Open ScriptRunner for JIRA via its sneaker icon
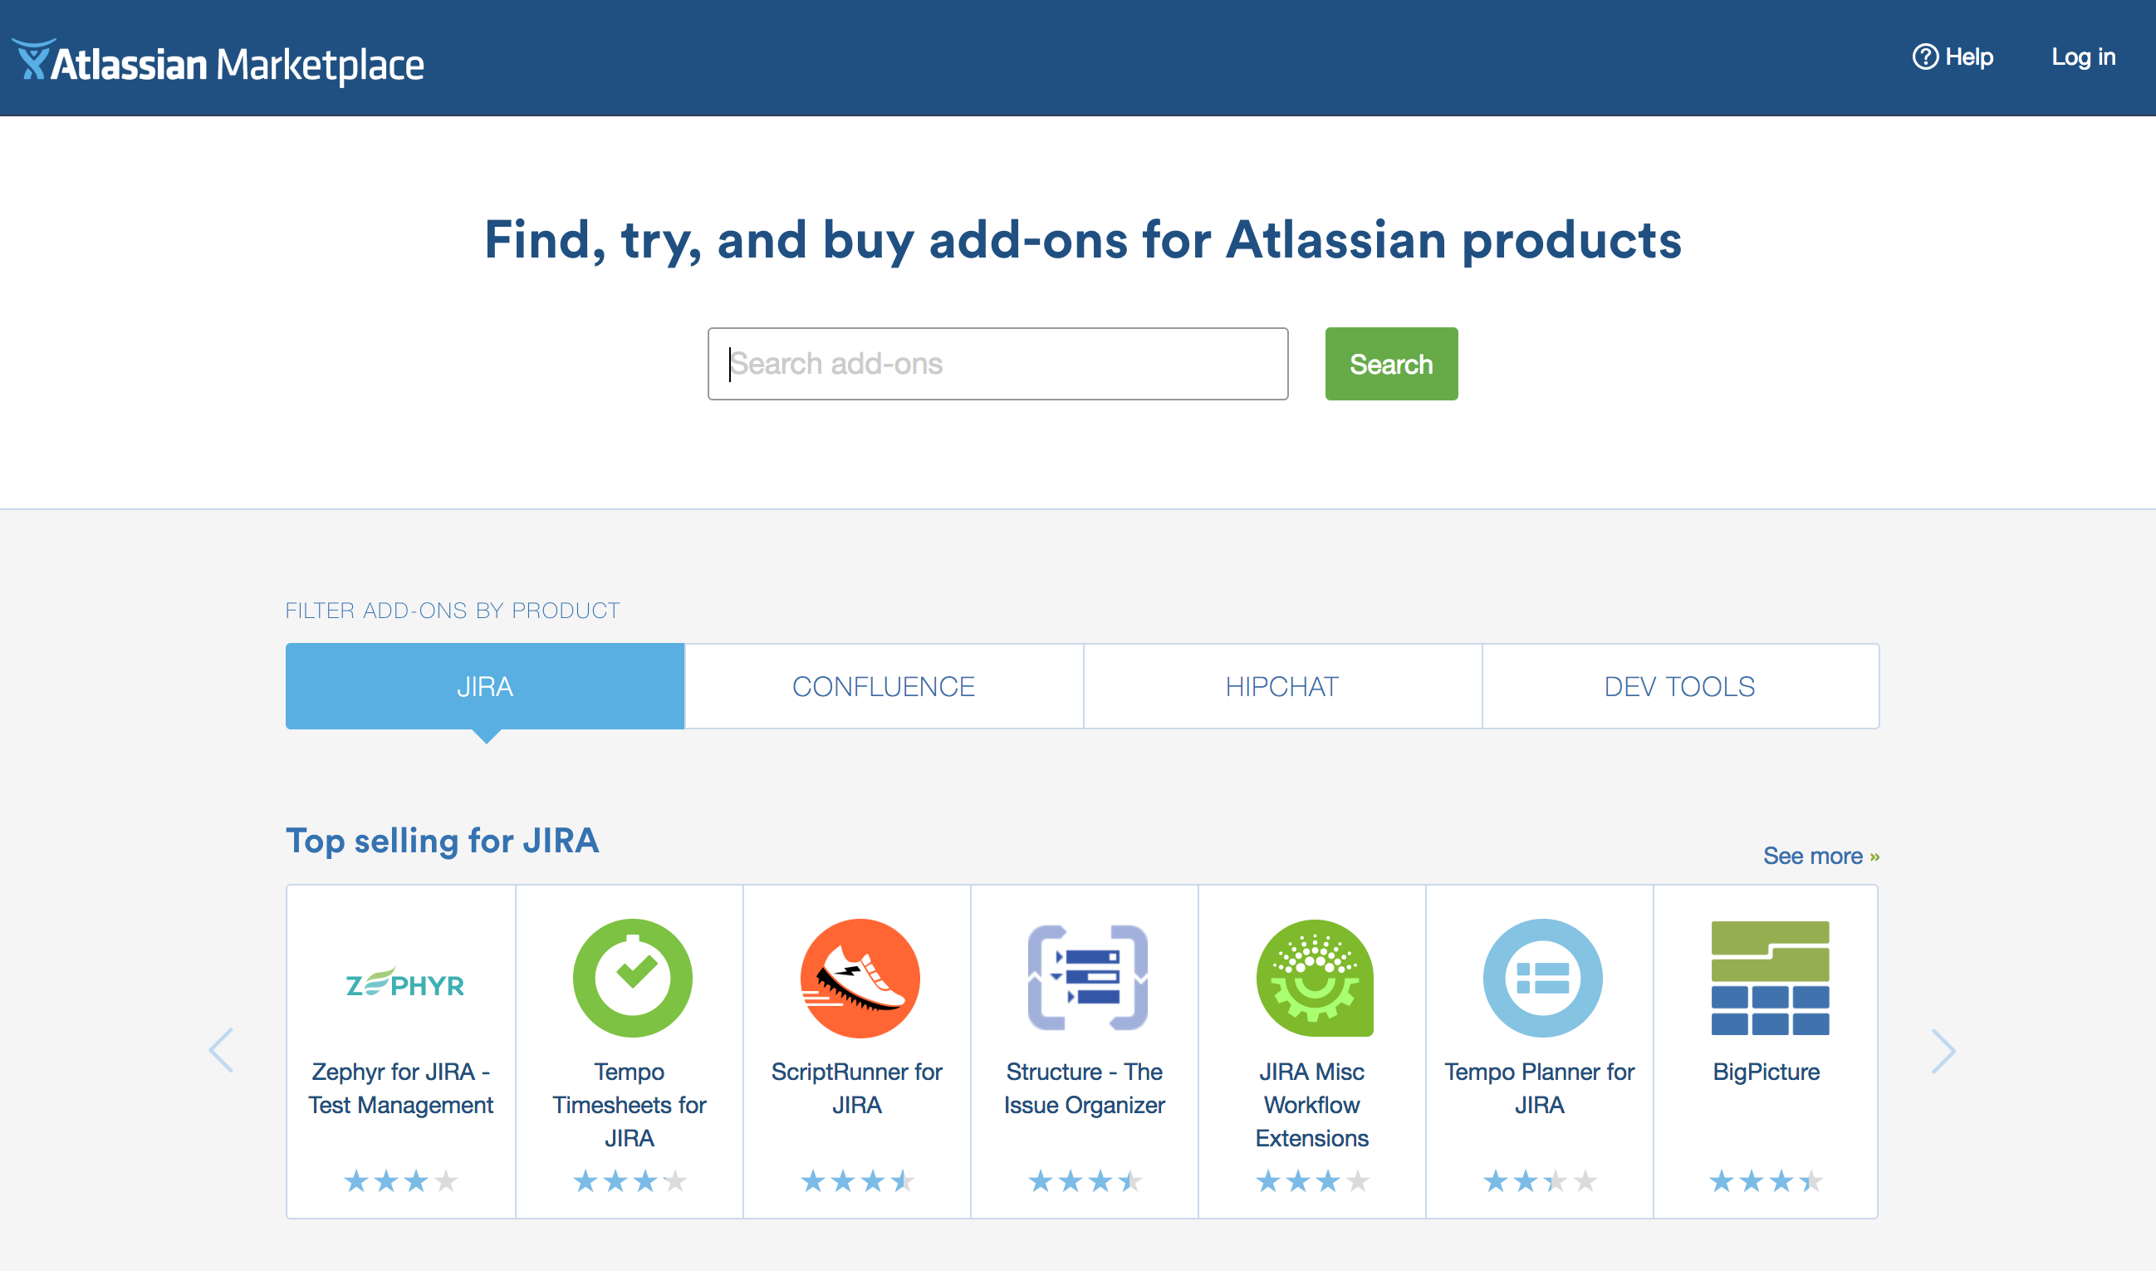This screenshot has height=1271, width=2156. click(858, 977)
